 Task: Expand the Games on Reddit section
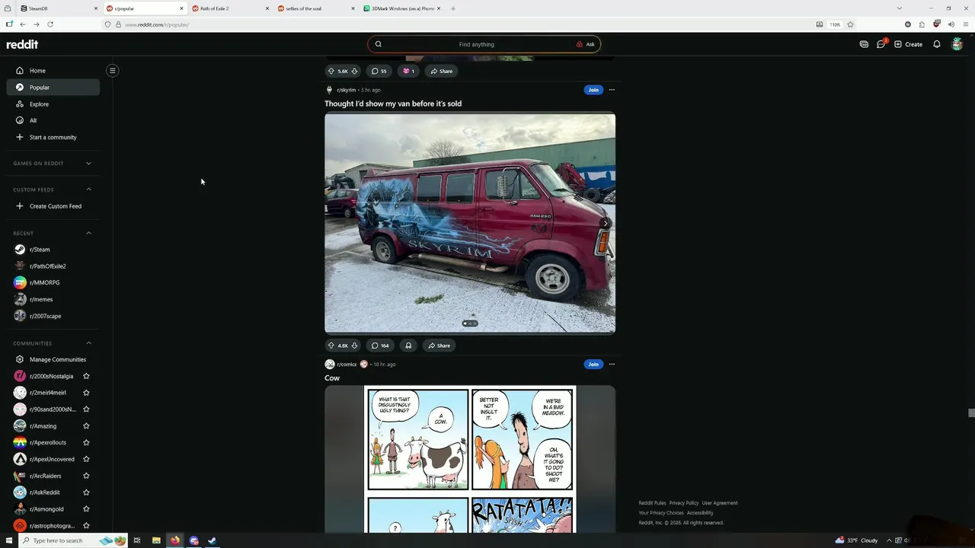(x=88, y=163)
